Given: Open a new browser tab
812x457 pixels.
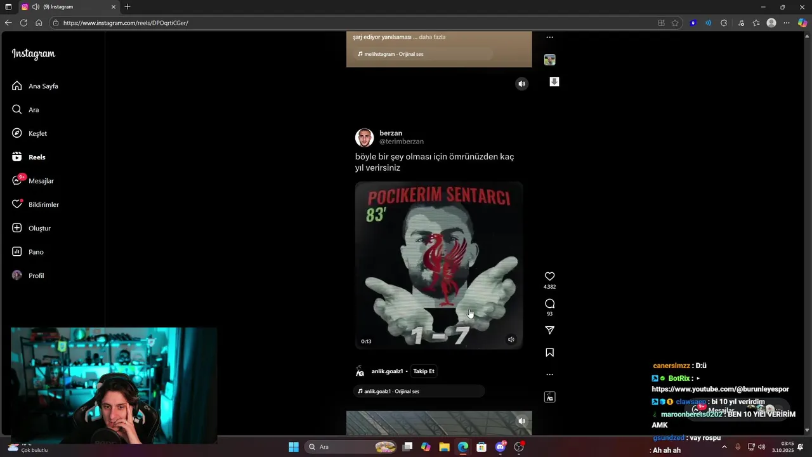Looking at the screenshot, I should pos(128,7).
